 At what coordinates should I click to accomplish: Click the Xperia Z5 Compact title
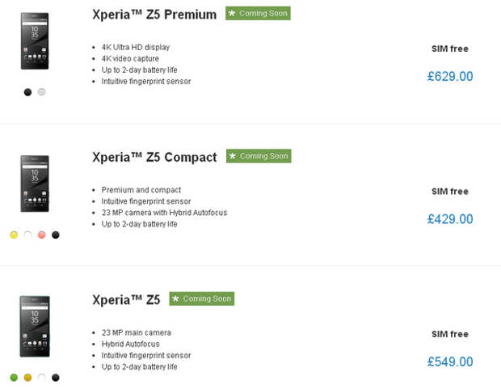point(154,158)
